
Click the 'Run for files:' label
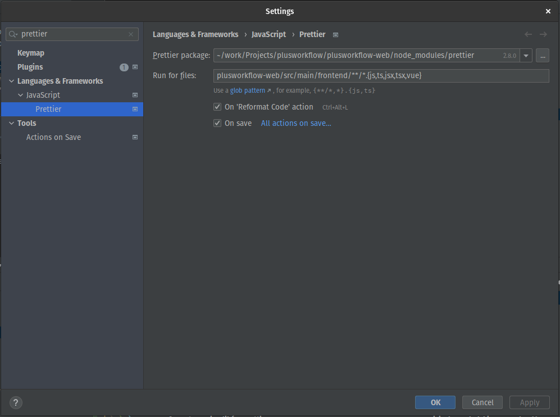tap(174, 76)
